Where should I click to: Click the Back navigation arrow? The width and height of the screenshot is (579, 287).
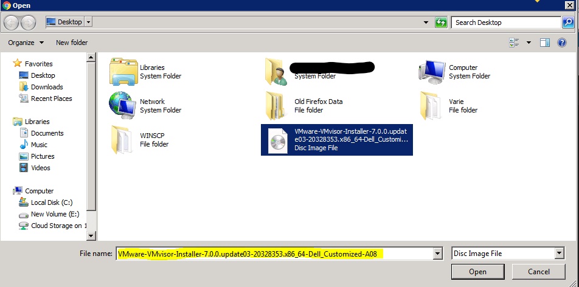[x=11, y=23]
